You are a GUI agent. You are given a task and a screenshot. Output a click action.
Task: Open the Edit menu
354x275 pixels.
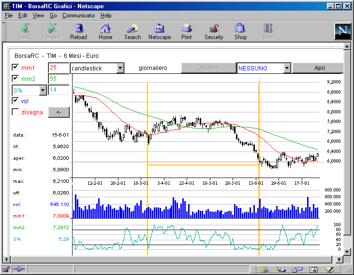click(x=23, y=15)
